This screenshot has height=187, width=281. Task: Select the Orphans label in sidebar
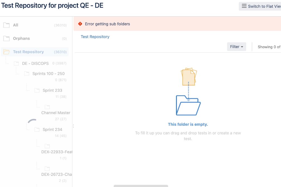click(x=21, y=38)
